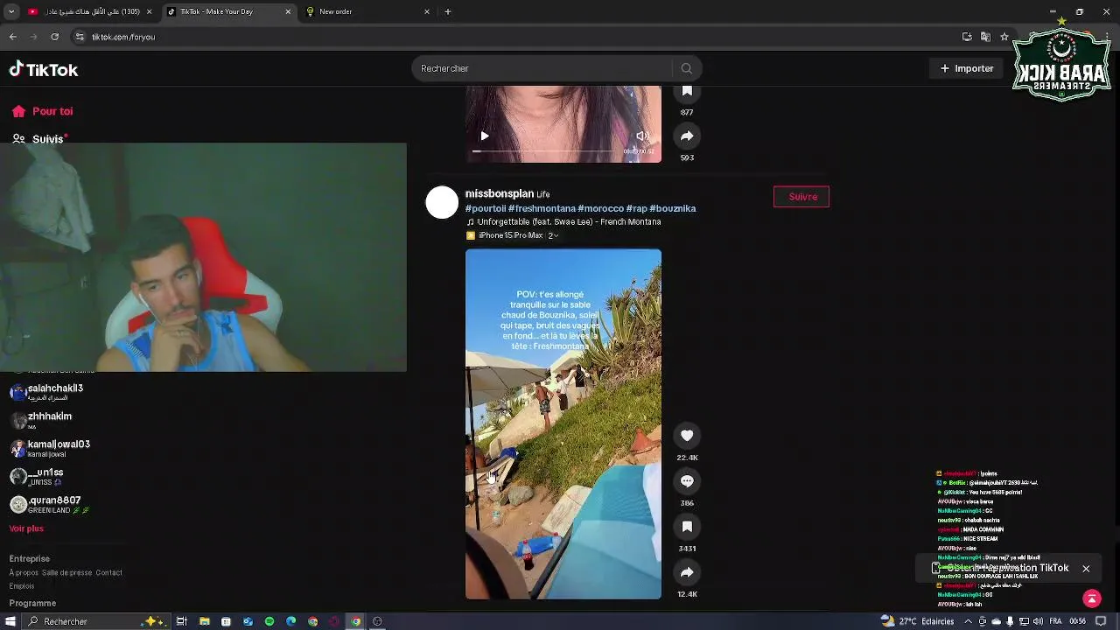This screenshot has width=1120, height=630.
Task: Open Task View in the taskbar
Action: 182,621
